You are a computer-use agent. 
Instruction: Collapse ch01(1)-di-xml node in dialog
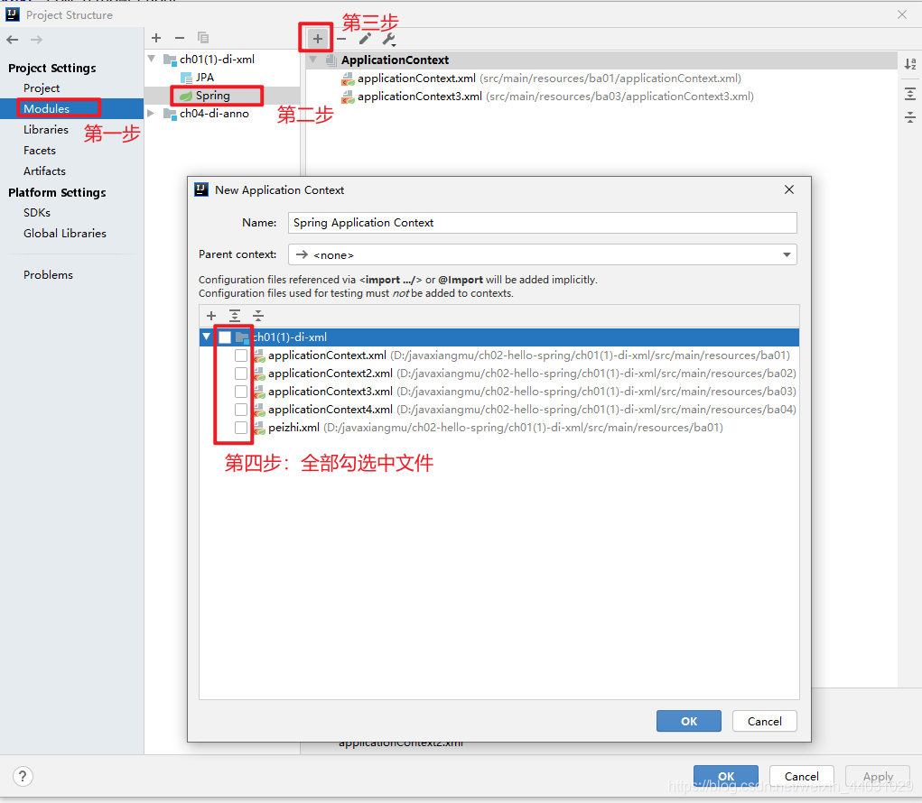(x=207, y=337)
